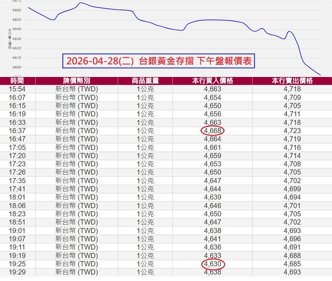Click 1公克 weight in the 16:07 row
The image size is (332, 281).
click(x=145, y=98)
